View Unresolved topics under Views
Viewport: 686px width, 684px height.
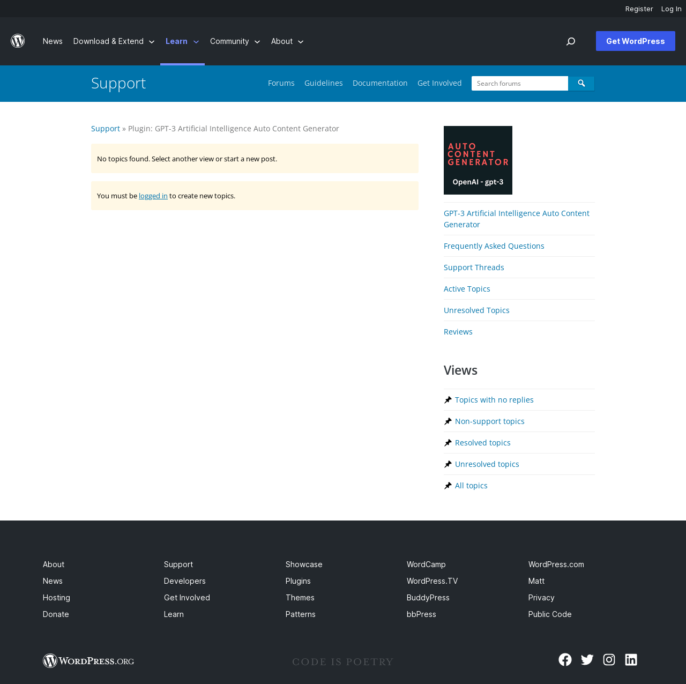487,464
